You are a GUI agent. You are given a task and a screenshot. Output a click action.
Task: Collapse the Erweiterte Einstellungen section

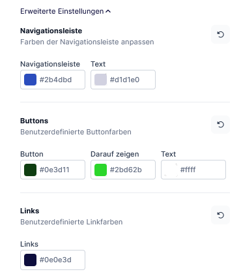coord(65,11)
